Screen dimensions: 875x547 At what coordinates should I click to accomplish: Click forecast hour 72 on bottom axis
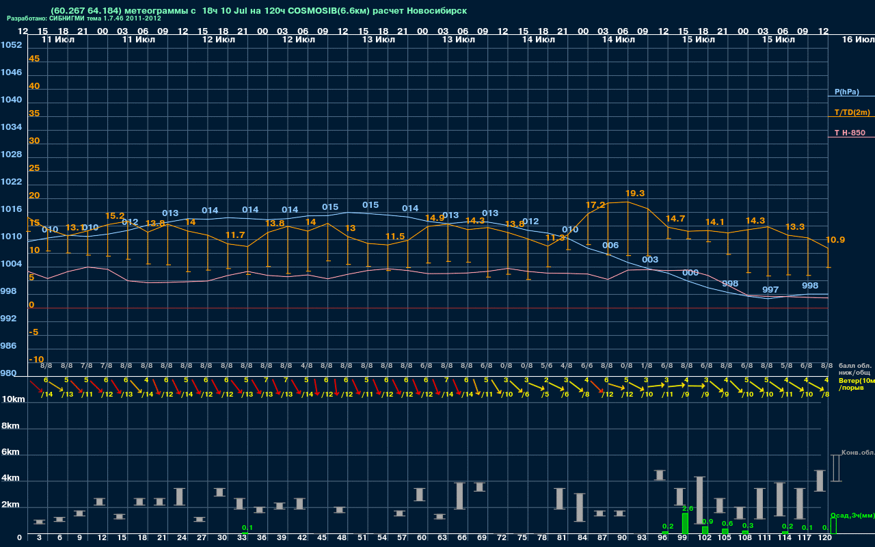coord(502,539)
